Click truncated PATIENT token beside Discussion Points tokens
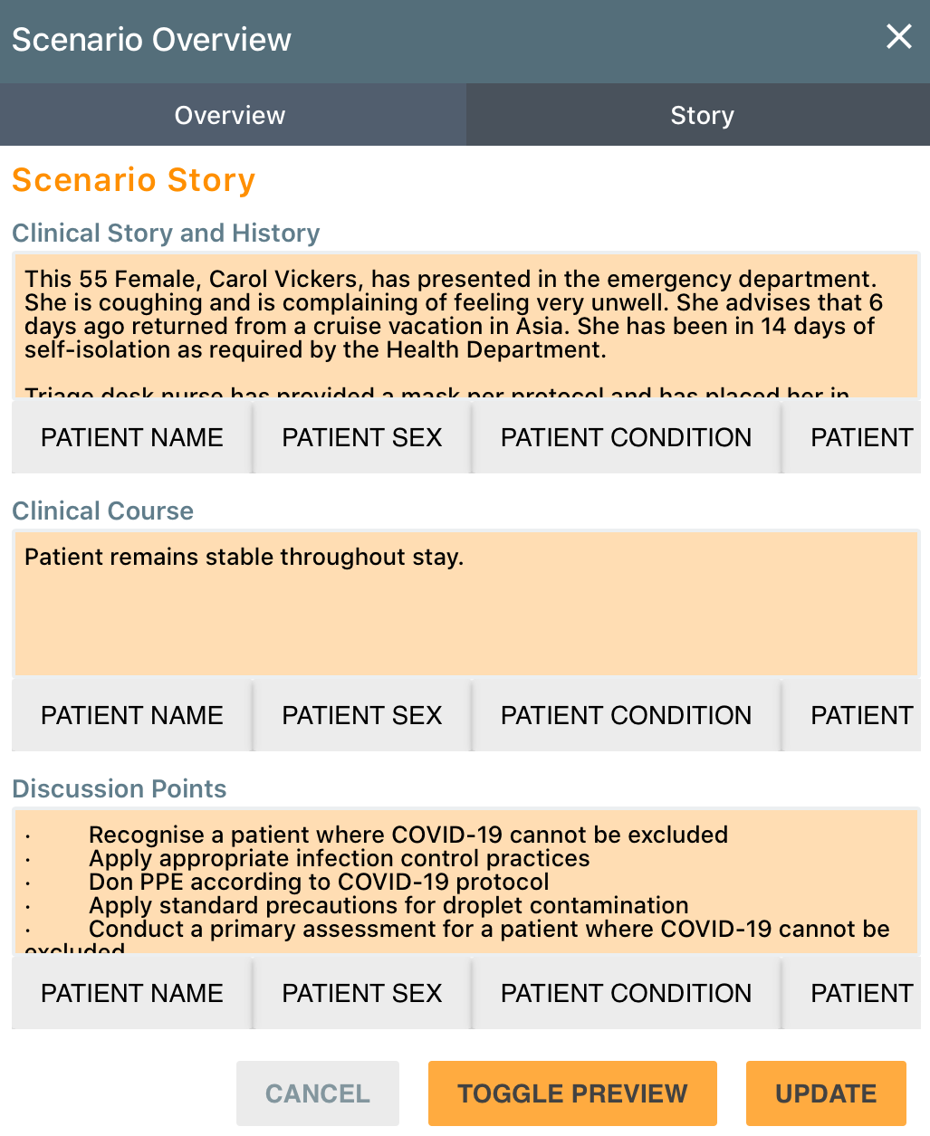 861,993
